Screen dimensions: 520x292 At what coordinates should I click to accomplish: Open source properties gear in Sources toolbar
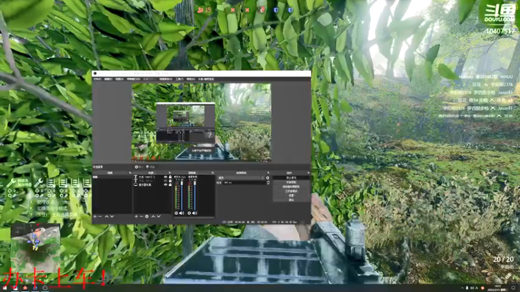coord(147,217)
